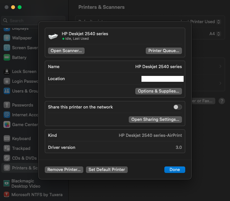Click the Search field in sidebar
This screenshot has height=201, width=230.
coord(33,21)
